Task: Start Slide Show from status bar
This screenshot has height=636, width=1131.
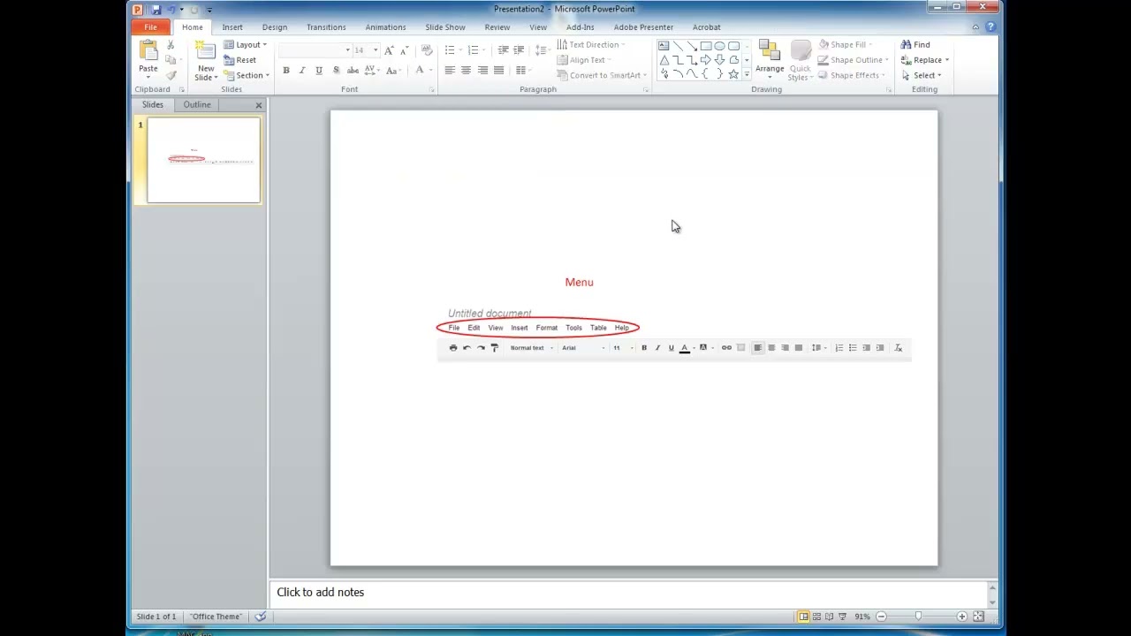Action: point(843,617)
